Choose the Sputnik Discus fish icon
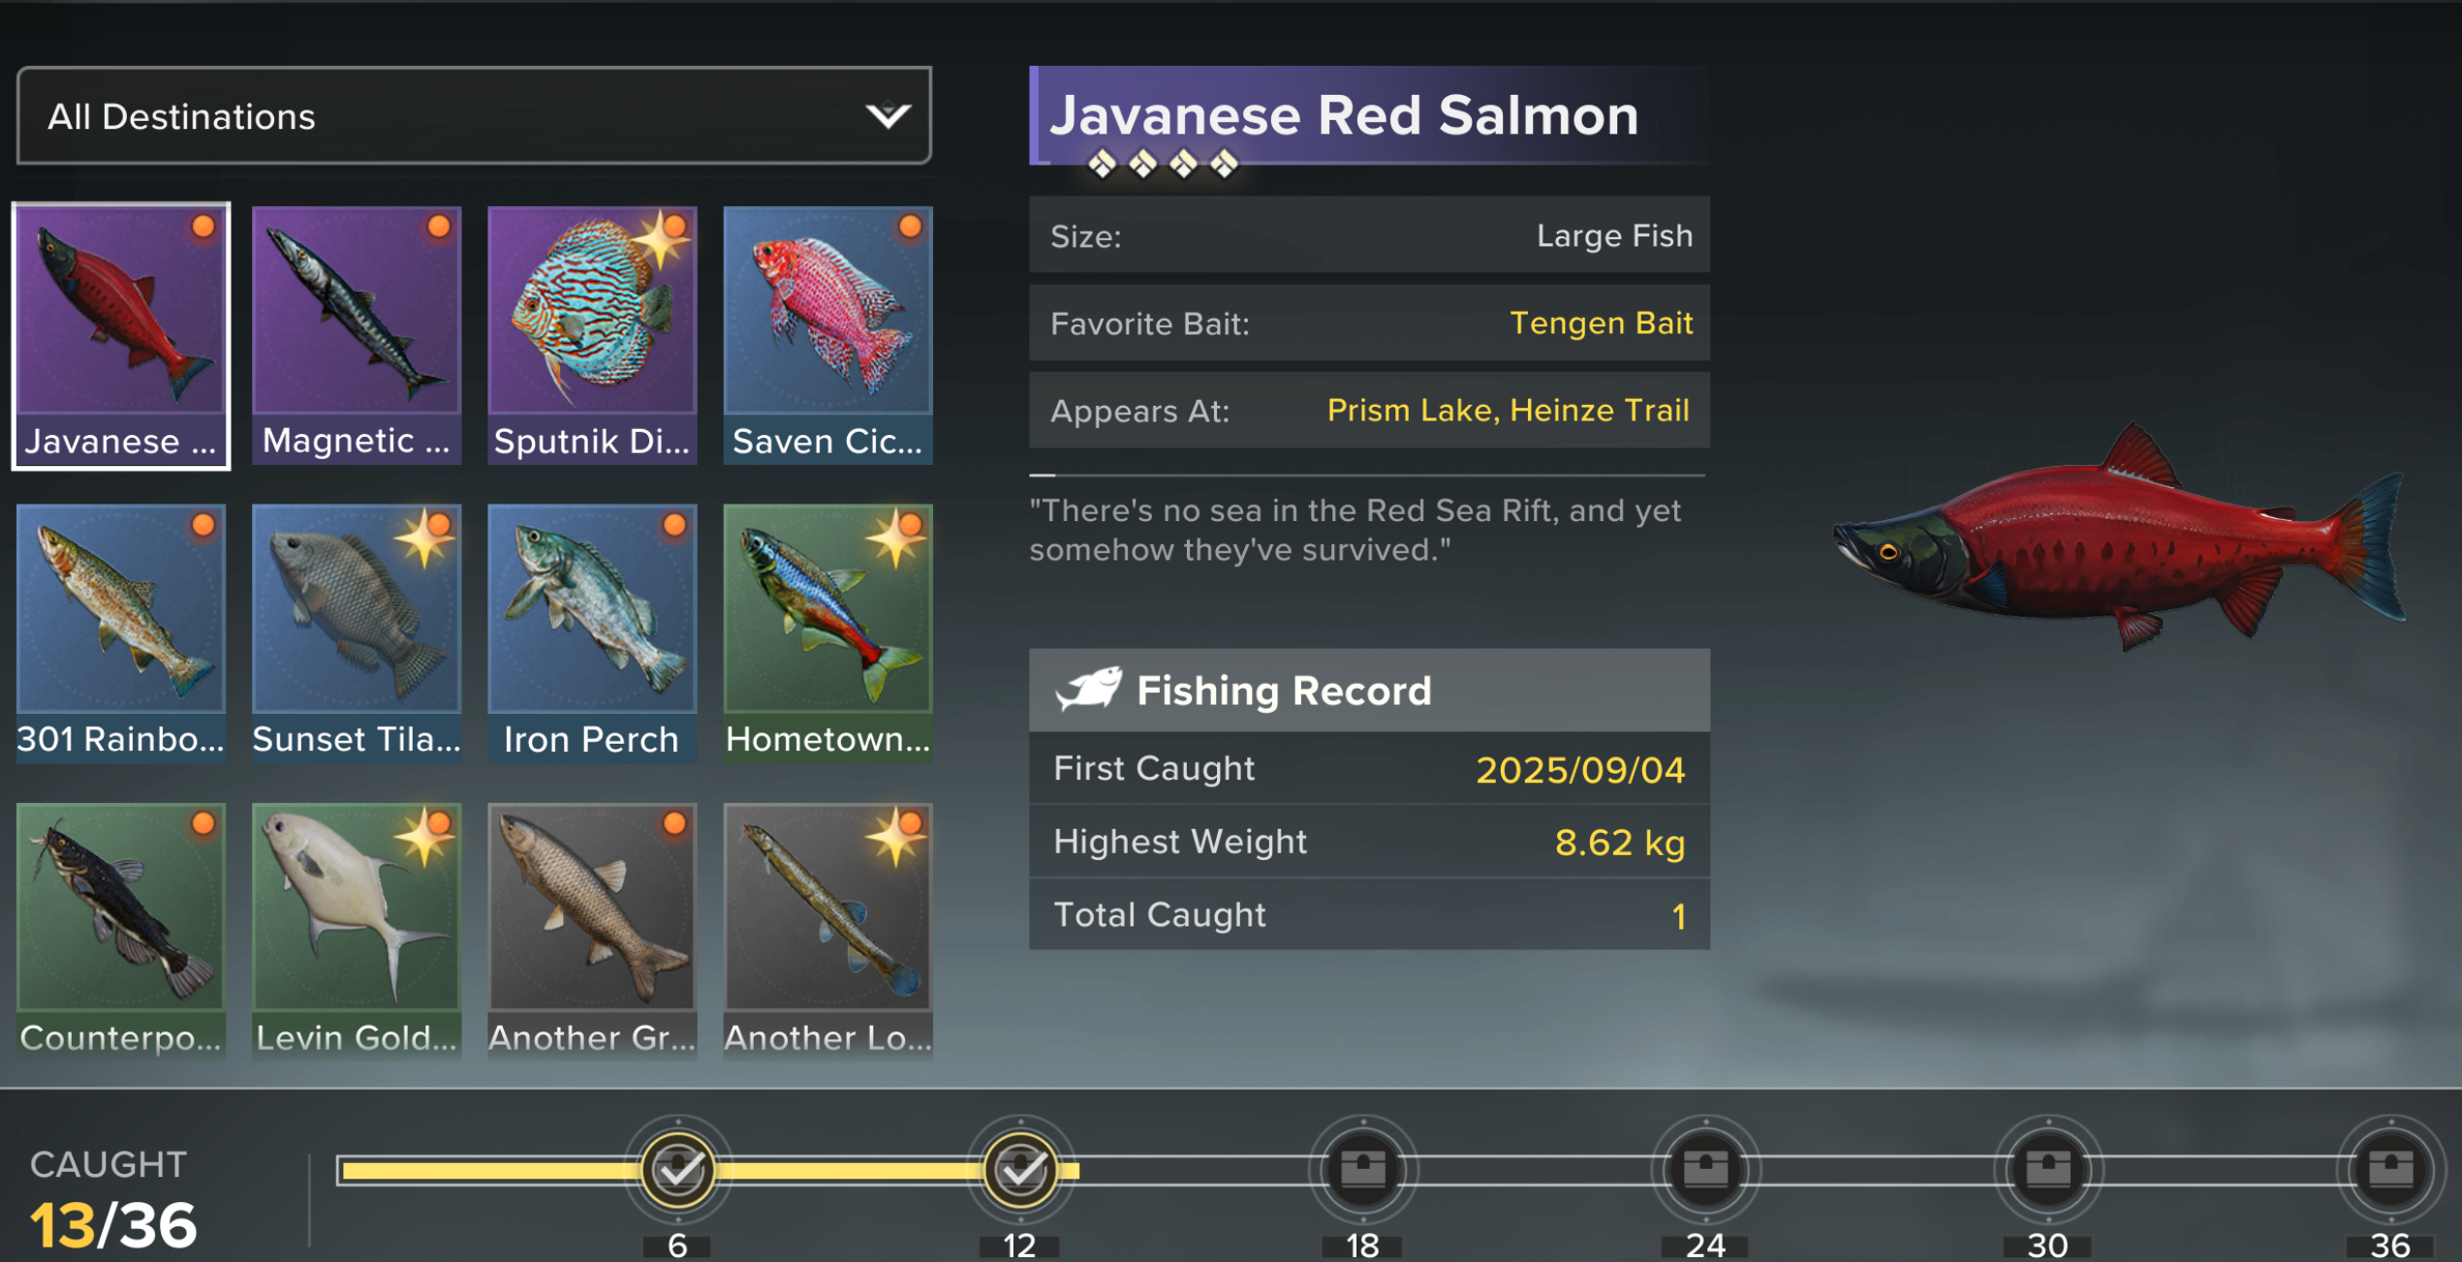 (x=592, y=335)
